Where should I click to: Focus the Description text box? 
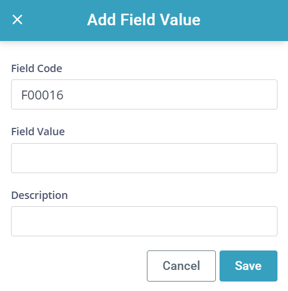144,221
